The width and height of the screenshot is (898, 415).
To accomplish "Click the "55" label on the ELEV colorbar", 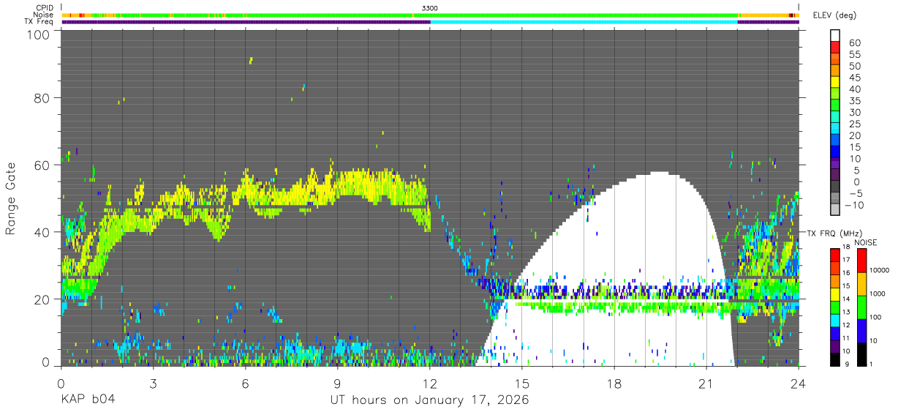I will (855, 54).
